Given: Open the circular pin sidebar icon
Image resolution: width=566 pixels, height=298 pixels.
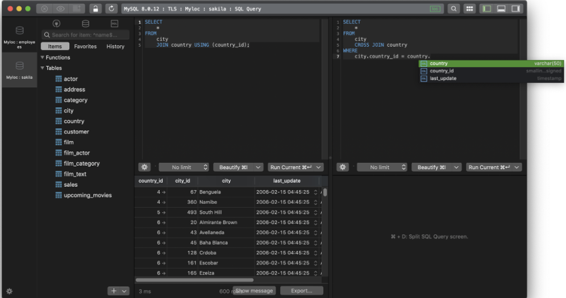Looking at the screenshot, I should 56,24.
